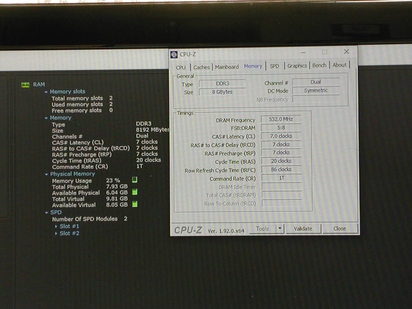Click Speccy RAS# Precharge (tRP) label
Screen dimensions: 412x309
click(82, 154)
